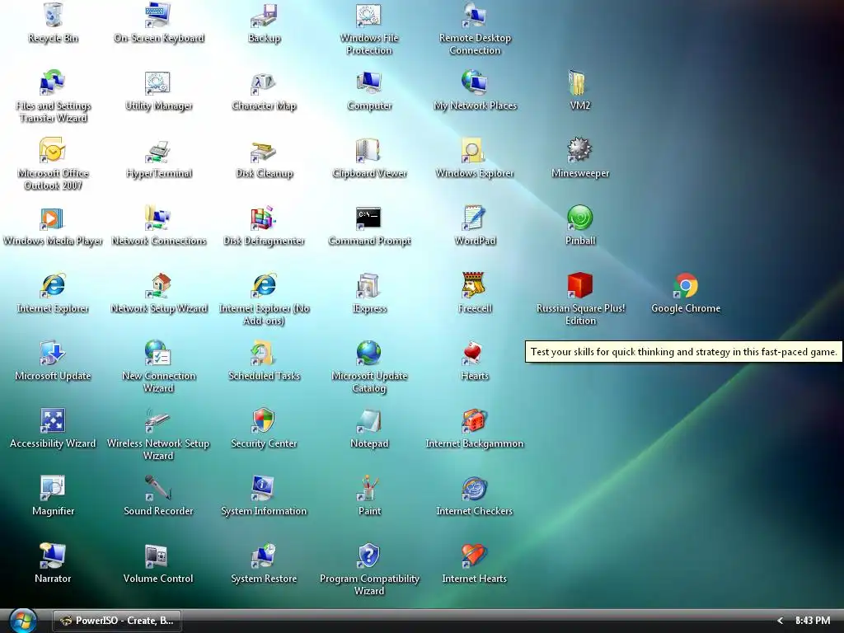
Task: Select the WordPad shortcut
Action: pyautogui.click(x=475, y=218)
